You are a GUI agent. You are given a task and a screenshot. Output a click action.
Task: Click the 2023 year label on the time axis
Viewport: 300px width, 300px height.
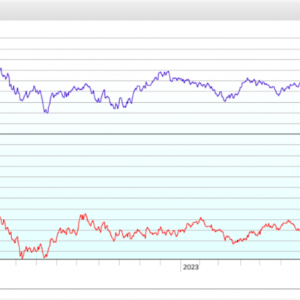point(190,267)
